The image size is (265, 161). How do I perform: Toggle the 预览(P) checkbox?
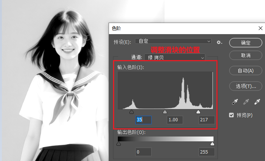[x=231, y=115]
